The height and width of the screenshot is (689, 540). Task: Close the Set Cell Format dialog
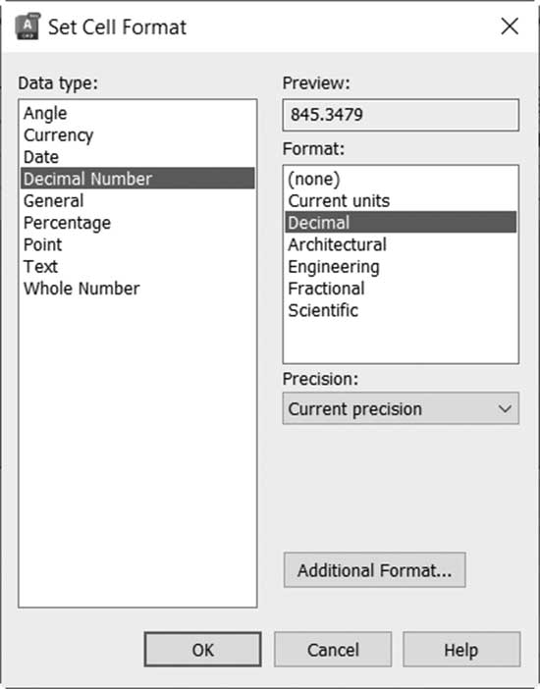click(x=510, y=26)
